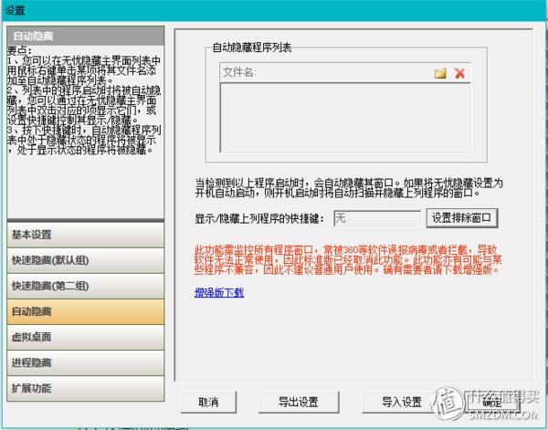This screenshot has width=548, height=430.
Task: Click inside the auto-hide program list box
Action: click(x=345, y=118)
